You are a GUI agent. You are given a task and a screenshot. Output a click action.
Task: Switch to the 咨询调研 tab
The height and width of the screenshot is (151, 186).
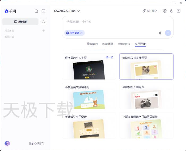click(x=107, y=44)
